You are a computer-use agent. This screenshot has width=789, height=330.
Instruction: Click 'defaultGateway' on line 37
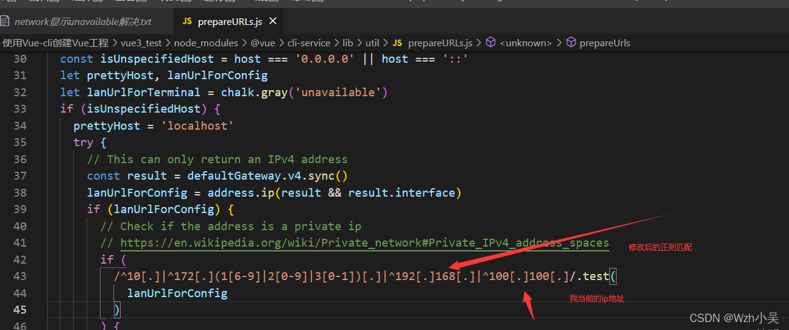[234, 176]
